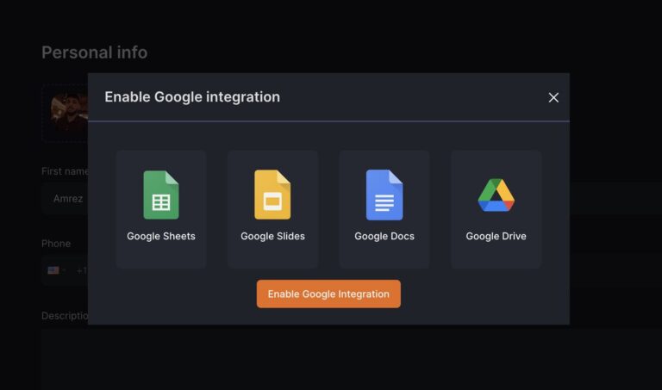Screen dimensions: 662x390
Task: Open the US flag country code dropdown
Action: click(x=56, y=270)
